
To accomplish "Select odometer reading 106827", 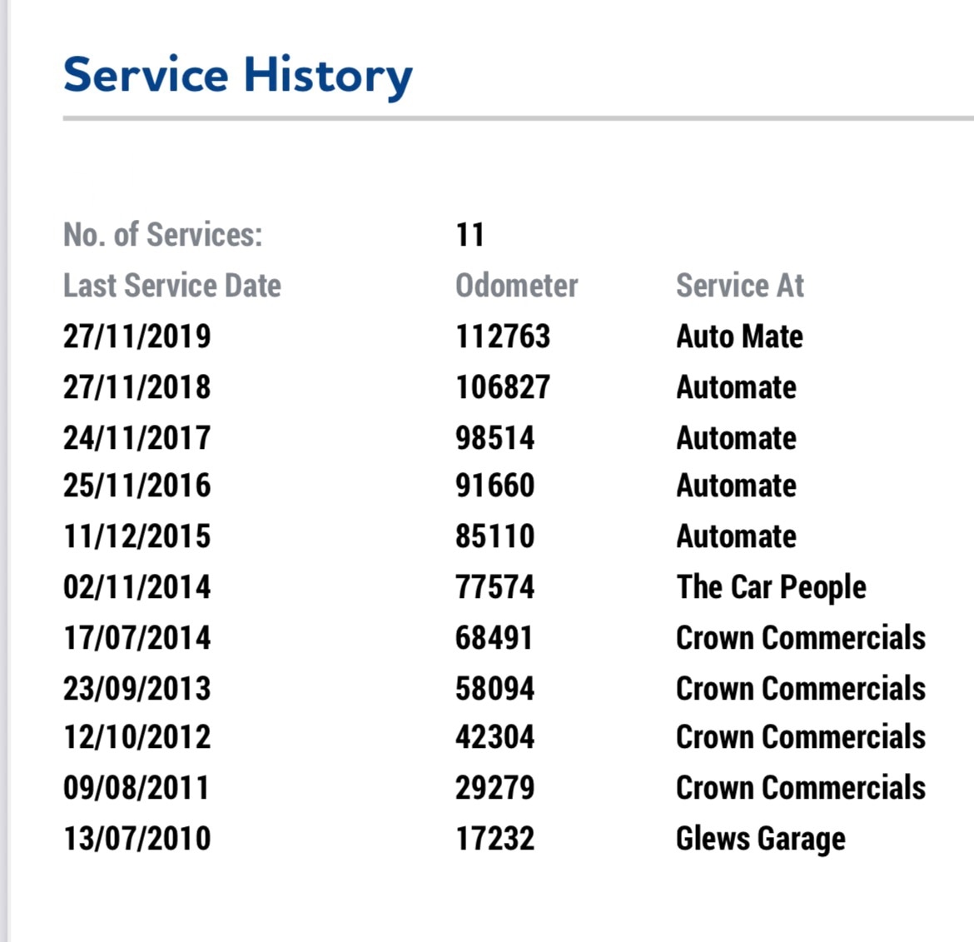I will click(503, 387).
